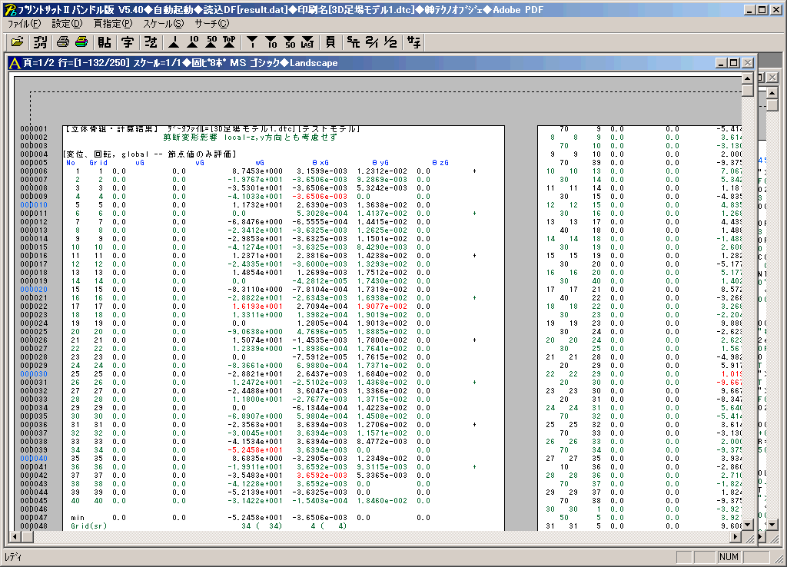Screen dimensions: 787x567
Task: Move down 10 lines with arrow icon
Action: point(271,42)
